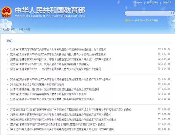
Task: Open the 湖北省 myopia action prescription link
Action: 37,84
